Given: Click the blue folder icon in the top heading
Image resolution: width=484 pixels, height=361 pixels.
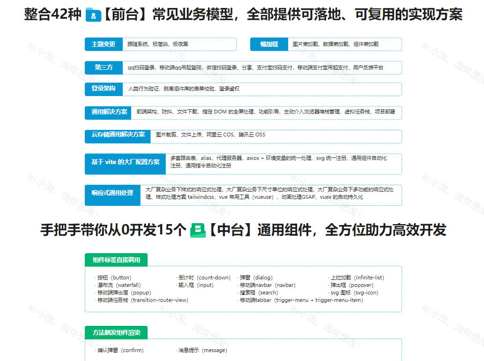Looking at the screenshot, I should [x=94, y=15].
